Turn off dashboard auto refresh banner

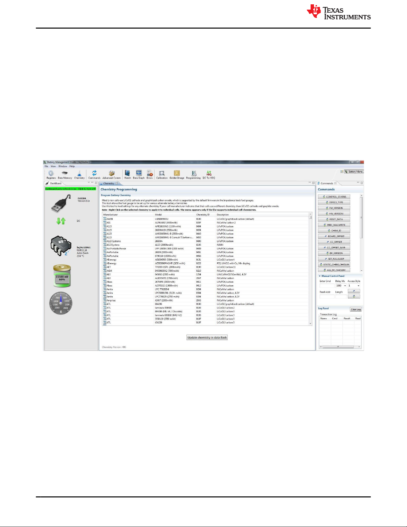pyautogui.click(x=70, y=189)
